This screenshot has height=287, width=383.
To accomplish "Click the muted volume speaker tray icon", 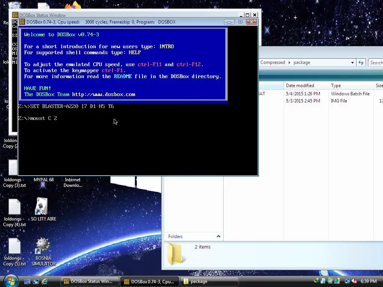I will (x=354, y=281).
